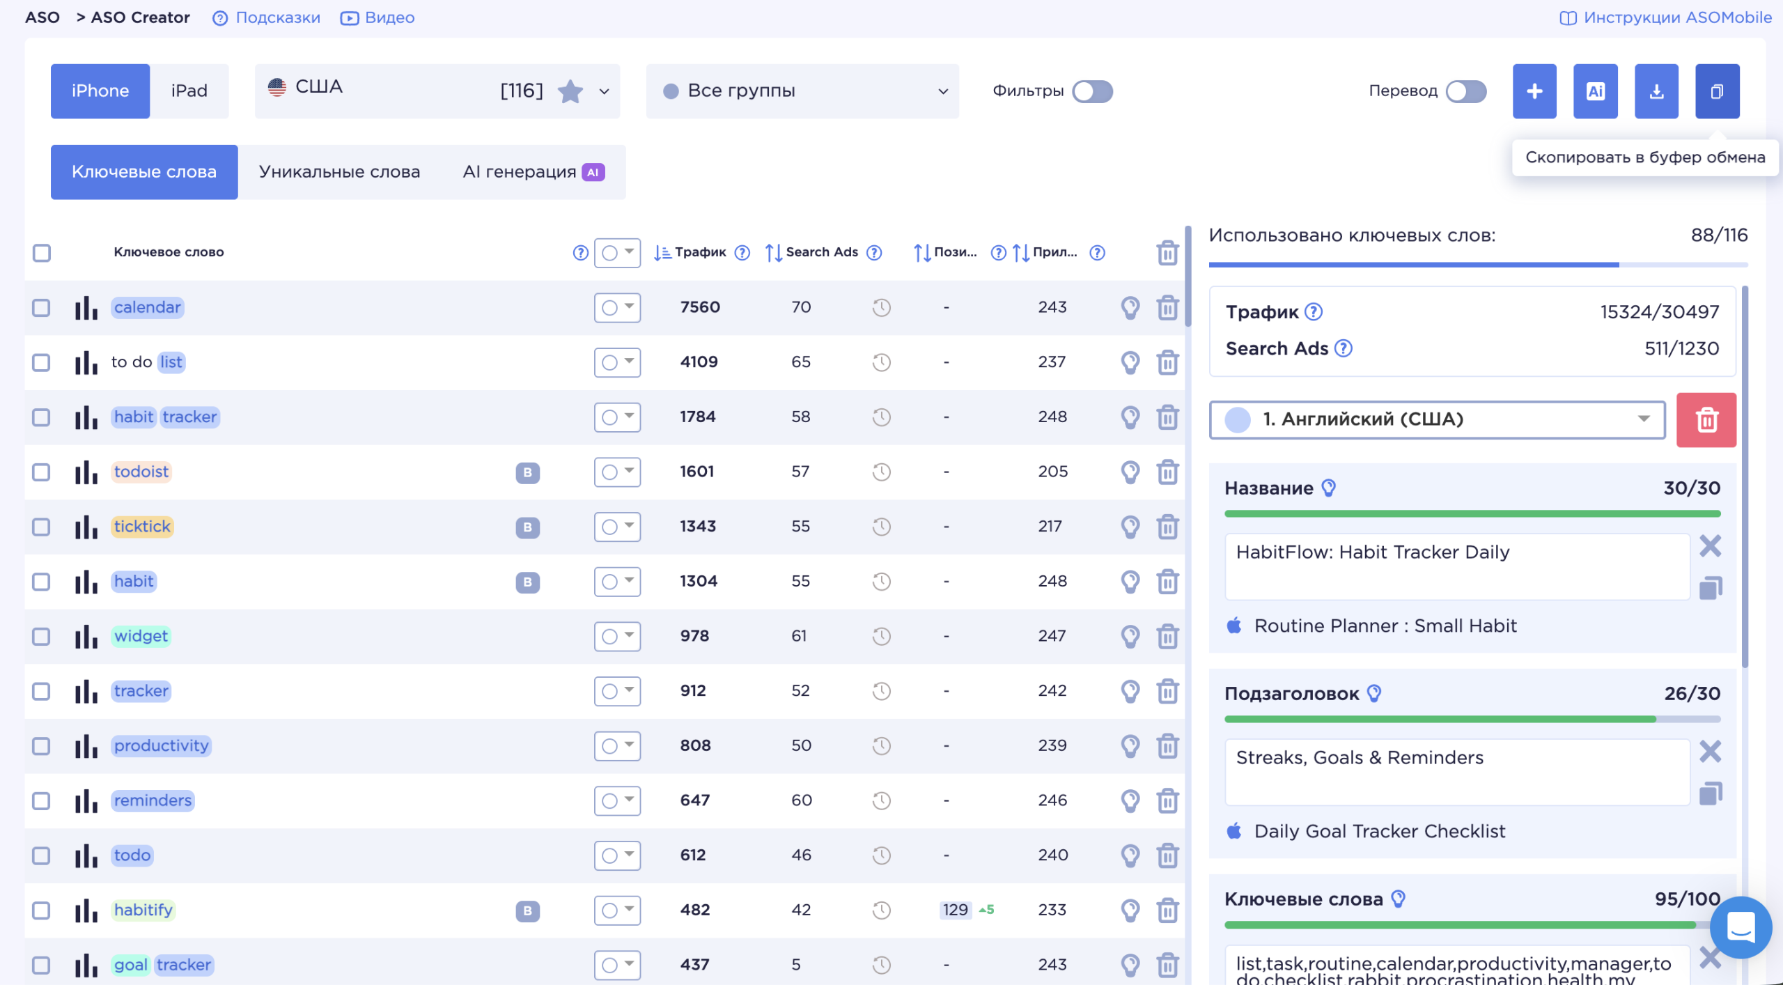This screenshot has width=1783, height=985.
Task: Toggle the Фильтры switch
Action: 1092,91
